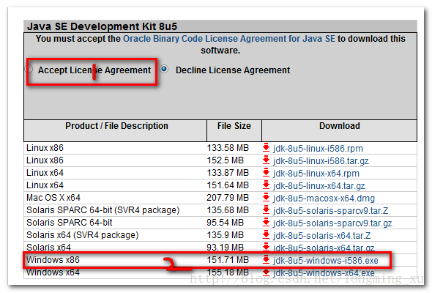
Task: Click the 207.79 MB file size
Action: 228,198
